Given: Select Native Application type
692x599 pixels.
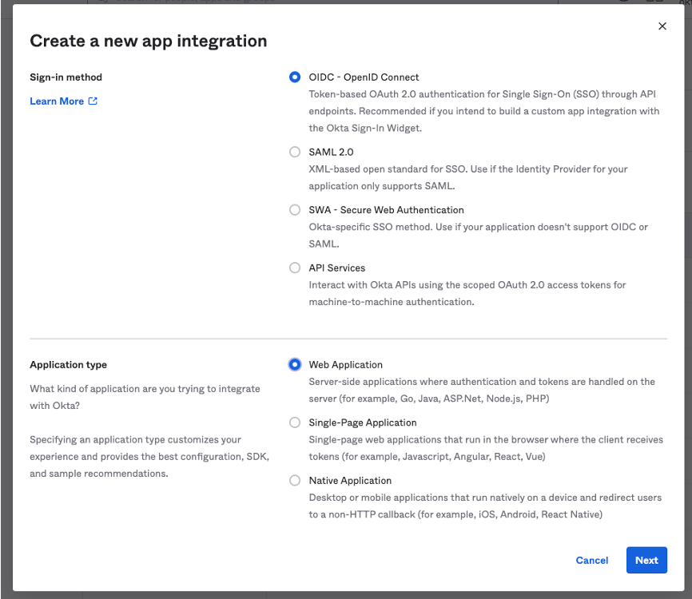Looking at the screenshot, I should (295, 480).
